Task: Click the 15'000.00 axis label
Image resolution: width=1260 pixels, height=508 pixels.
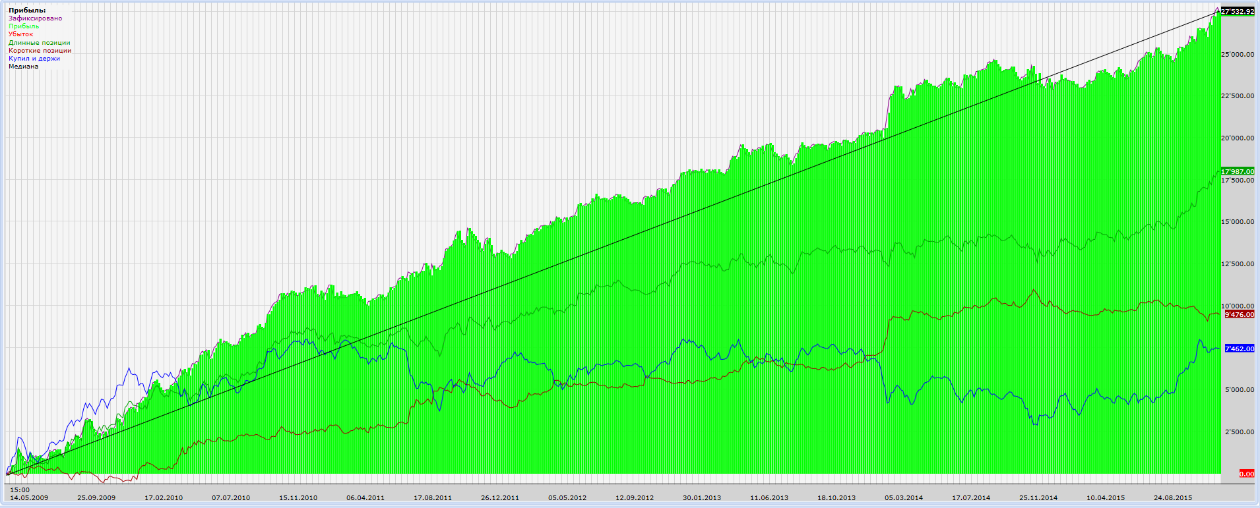Action: (1238, 222)
